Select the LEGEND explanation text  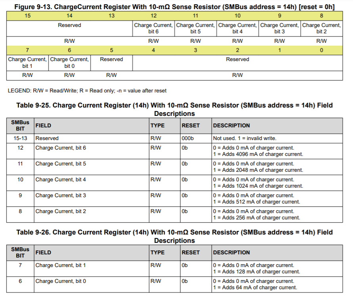pos(90,90)
